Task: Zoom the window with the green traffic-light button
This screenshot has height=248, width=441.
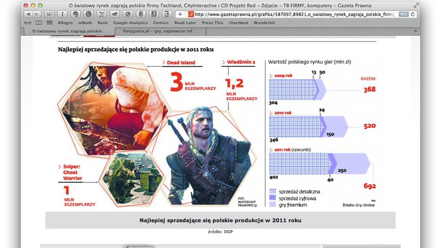Action: (x=40, y=5)
